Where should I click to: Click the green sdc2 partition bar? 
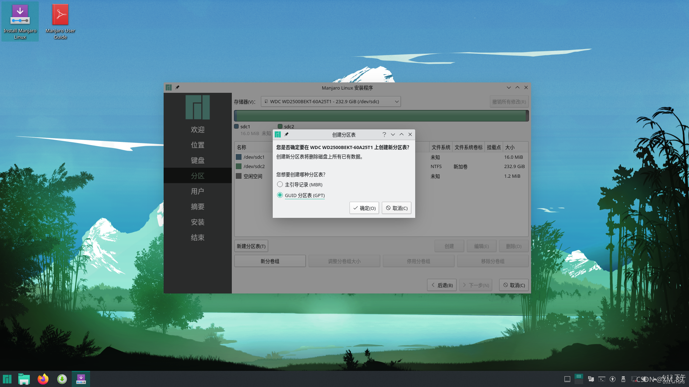[381, 116]
